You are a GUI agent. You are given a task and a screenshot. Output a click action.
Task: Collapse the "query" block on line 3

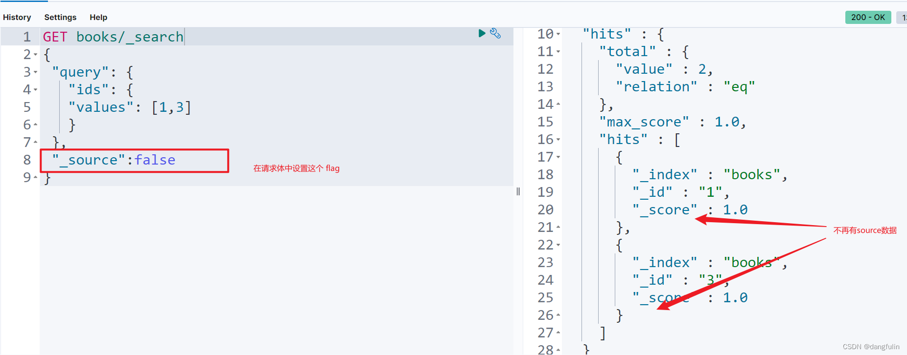(35, 72)
